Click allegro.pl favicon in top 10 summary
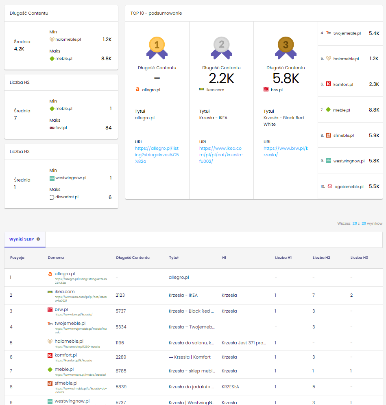 tap(137, 90)
